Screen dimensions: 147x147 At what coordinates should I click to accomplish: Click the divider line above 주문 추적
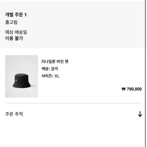tap(73, 103)
